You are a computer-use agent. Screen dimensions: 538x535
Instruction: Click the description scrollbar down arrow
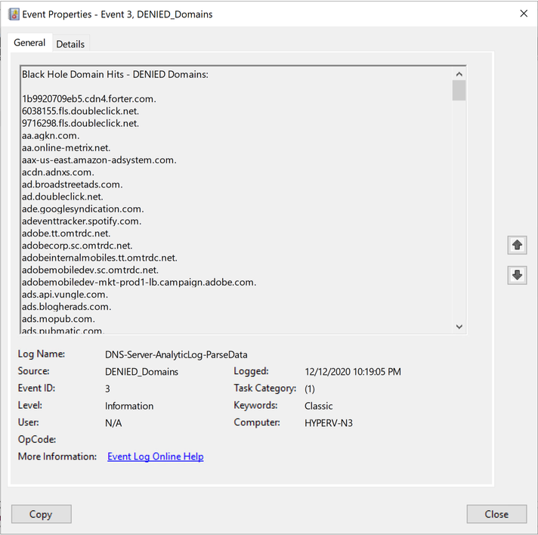[x=459, y=326]
